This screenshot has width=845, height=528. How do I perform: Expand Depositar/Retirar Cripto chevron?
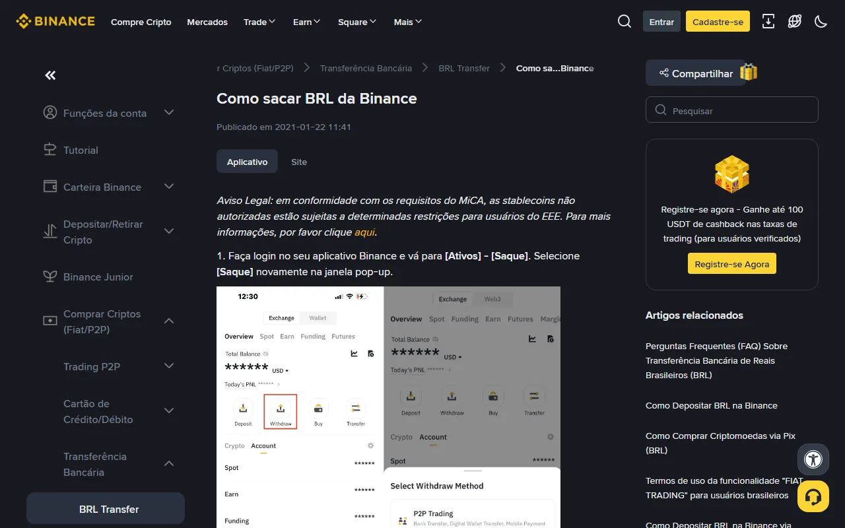click(x=169, y=231)
